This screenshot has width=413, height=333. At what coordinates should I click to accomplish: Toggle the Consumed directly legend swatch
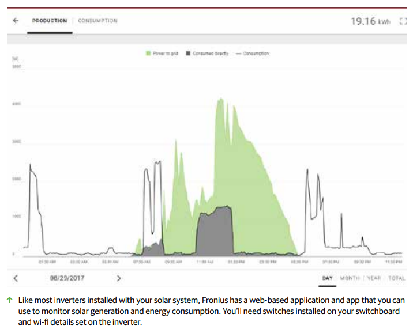[x=188, y=54]
